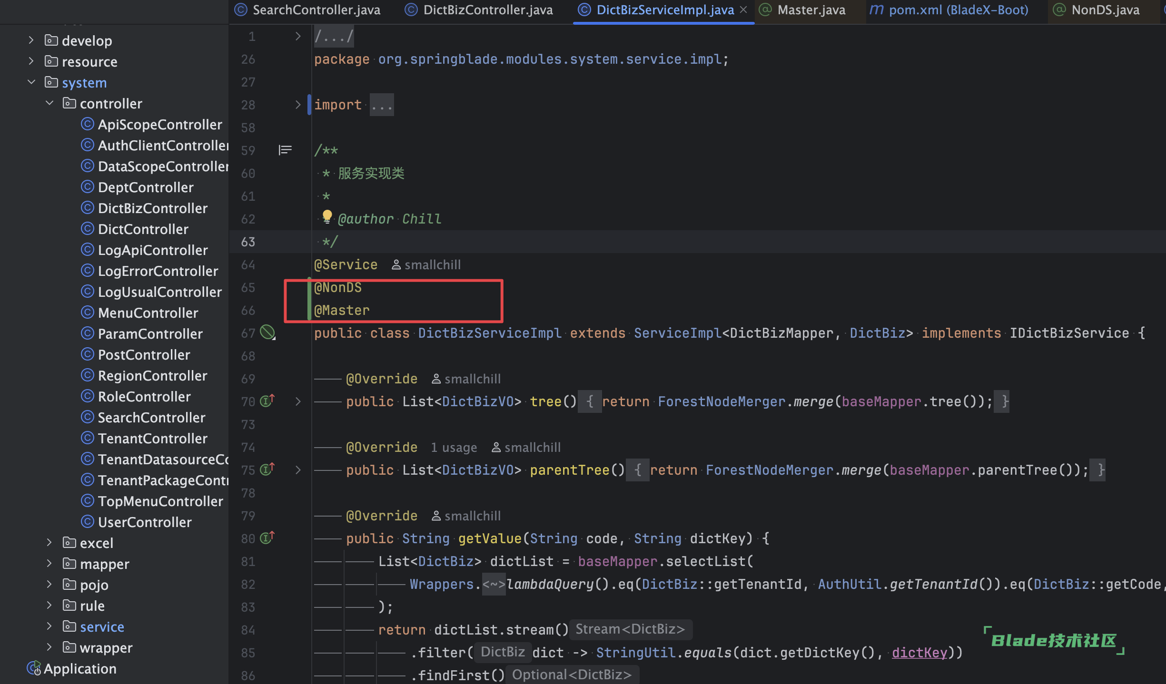Click the Application run class icon

(x=34, y=668)
